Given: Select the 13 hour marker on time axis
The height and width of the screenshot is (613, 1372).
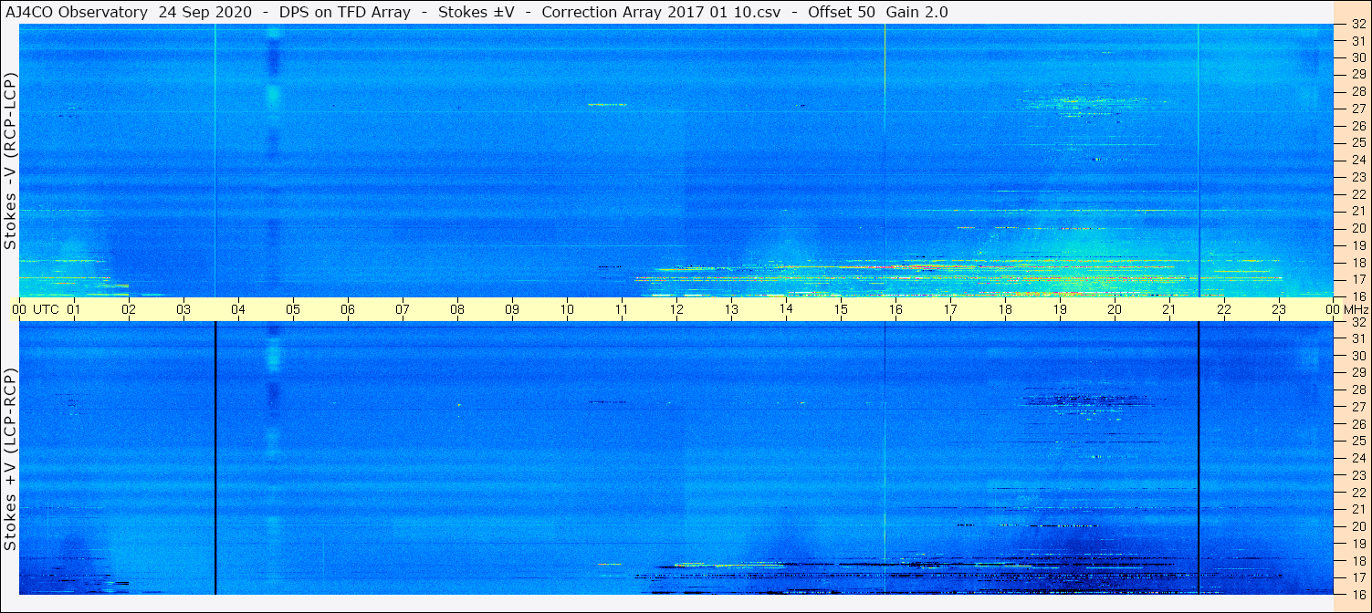Looking at the screenshot, I should [731, 309].
